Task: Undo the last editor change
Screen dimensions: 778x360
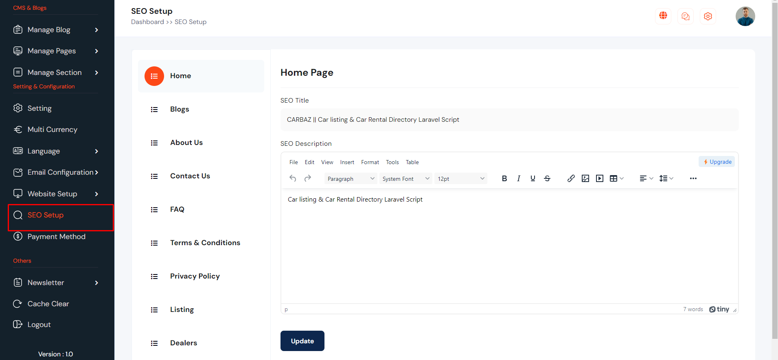Action: (x=293, y=178)
